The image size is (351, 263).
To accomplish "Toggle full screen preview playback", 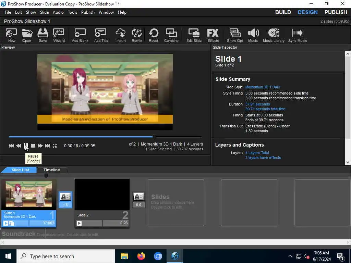I will point(55,146).
